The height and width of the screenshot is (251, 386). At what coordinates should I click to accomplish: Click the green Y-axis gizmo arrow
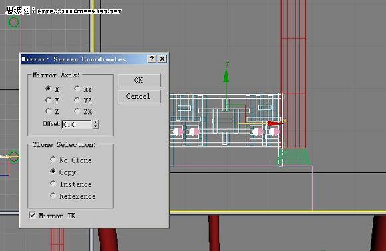[x=226, y=75]
